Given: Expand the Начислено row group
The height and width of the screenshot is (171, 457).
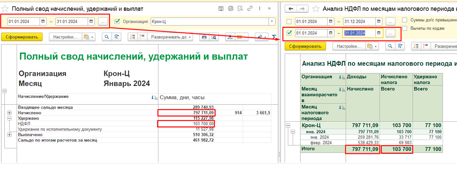Looking at the screenshot, I should [x=9, y=113].
